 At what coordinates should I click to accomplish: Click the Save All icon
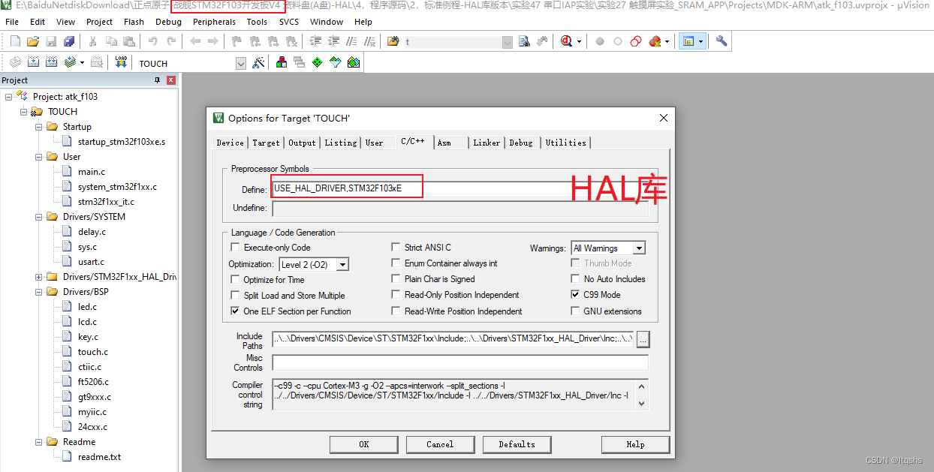[69, 41]
